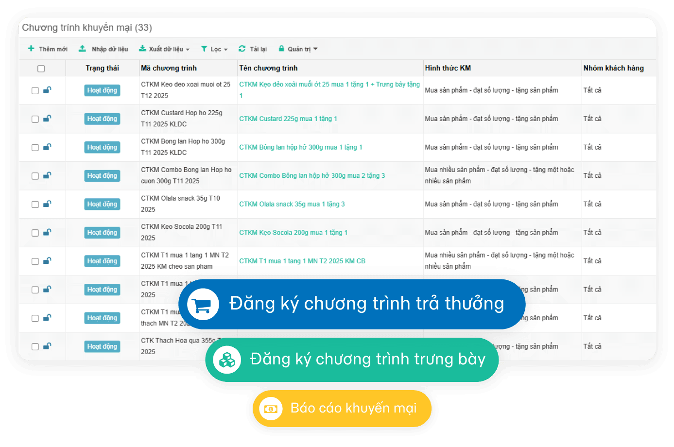
Task: Click unlock icon in Custard Hop ho row
Action: coord(47,119)
